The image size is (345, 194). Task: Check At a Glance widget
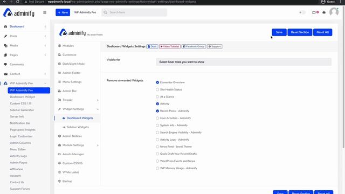pyautogui.click(x=157, y=97)
